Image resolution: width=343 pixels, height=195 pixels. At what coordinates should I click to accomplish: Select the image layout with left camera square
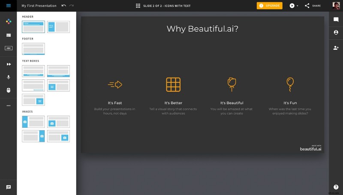tap(58, 122)
